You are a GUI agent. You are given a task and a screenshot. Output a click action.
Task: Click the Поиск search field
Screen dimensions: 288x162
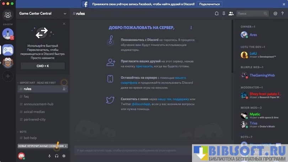pyautogui.click(x=250, y=13)
